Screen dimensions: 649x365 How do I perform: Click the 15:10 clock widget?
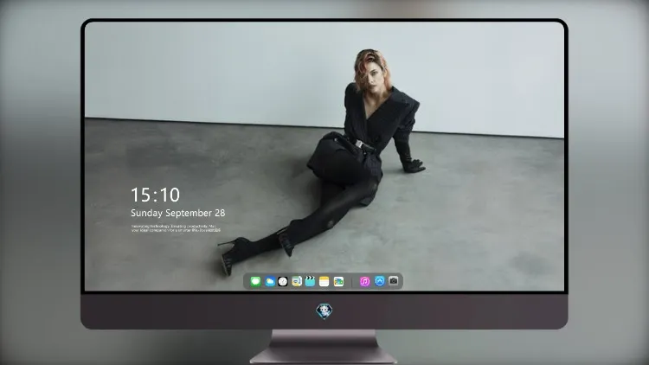point(155,195)
